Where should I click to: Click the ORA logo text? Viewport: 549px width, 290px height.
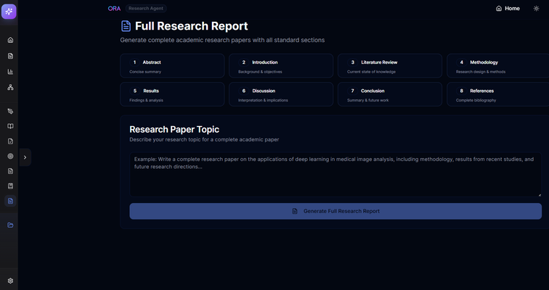[x=114, y=9]
